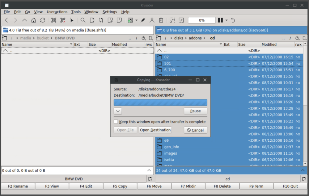
Task: Expand copy details in Copying dialog
Action: coord(118,111)
